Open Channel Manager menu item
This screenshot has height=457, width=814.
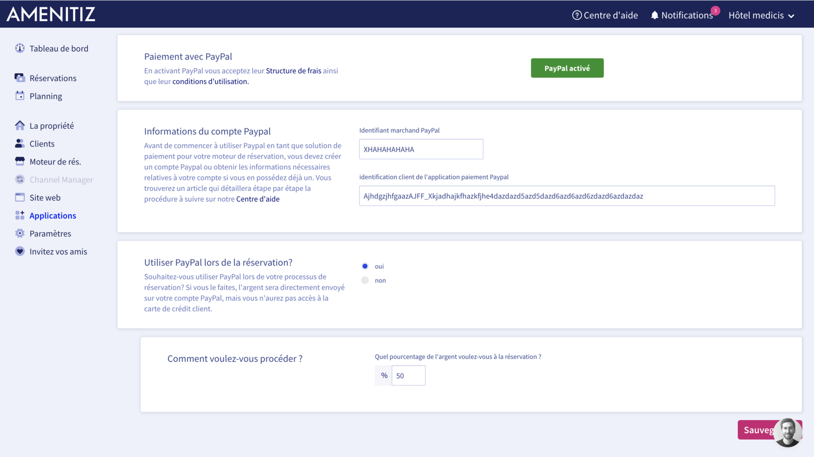click(61, 180)
